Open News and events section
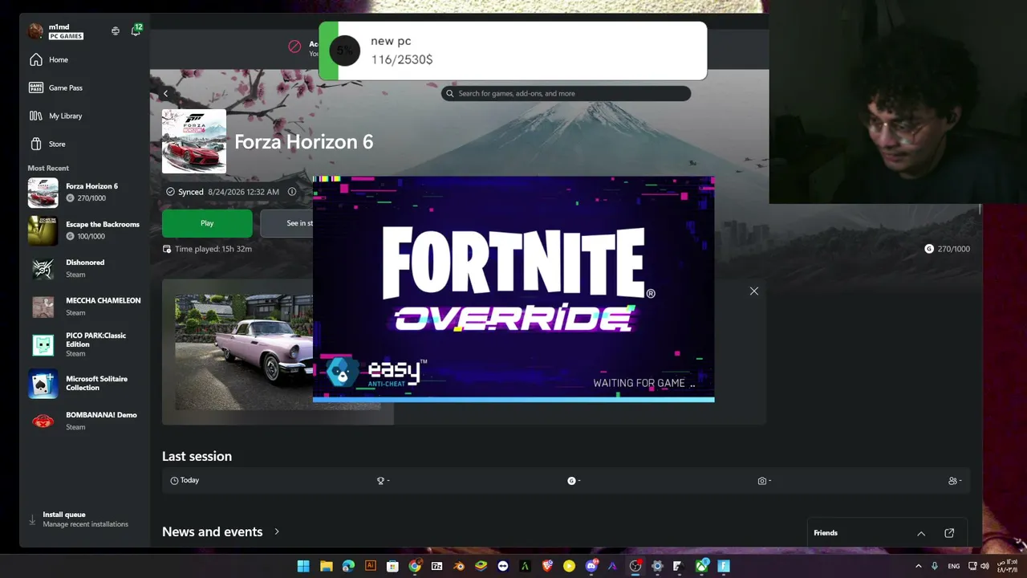Image resolution: width=1027 pixels, height=578 pixels. [x=213, y=531]
